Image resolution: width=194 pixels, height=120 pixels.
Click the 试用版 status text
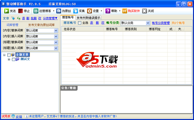tap(6, 116)
